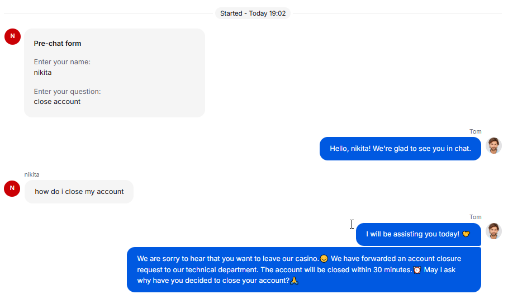Image resolution: width=508 pixels, height=294 pixels.
Task: Click the red N avatar next to 'how do i close my account'
Action: pyautogui.click(x=12, y=188)
